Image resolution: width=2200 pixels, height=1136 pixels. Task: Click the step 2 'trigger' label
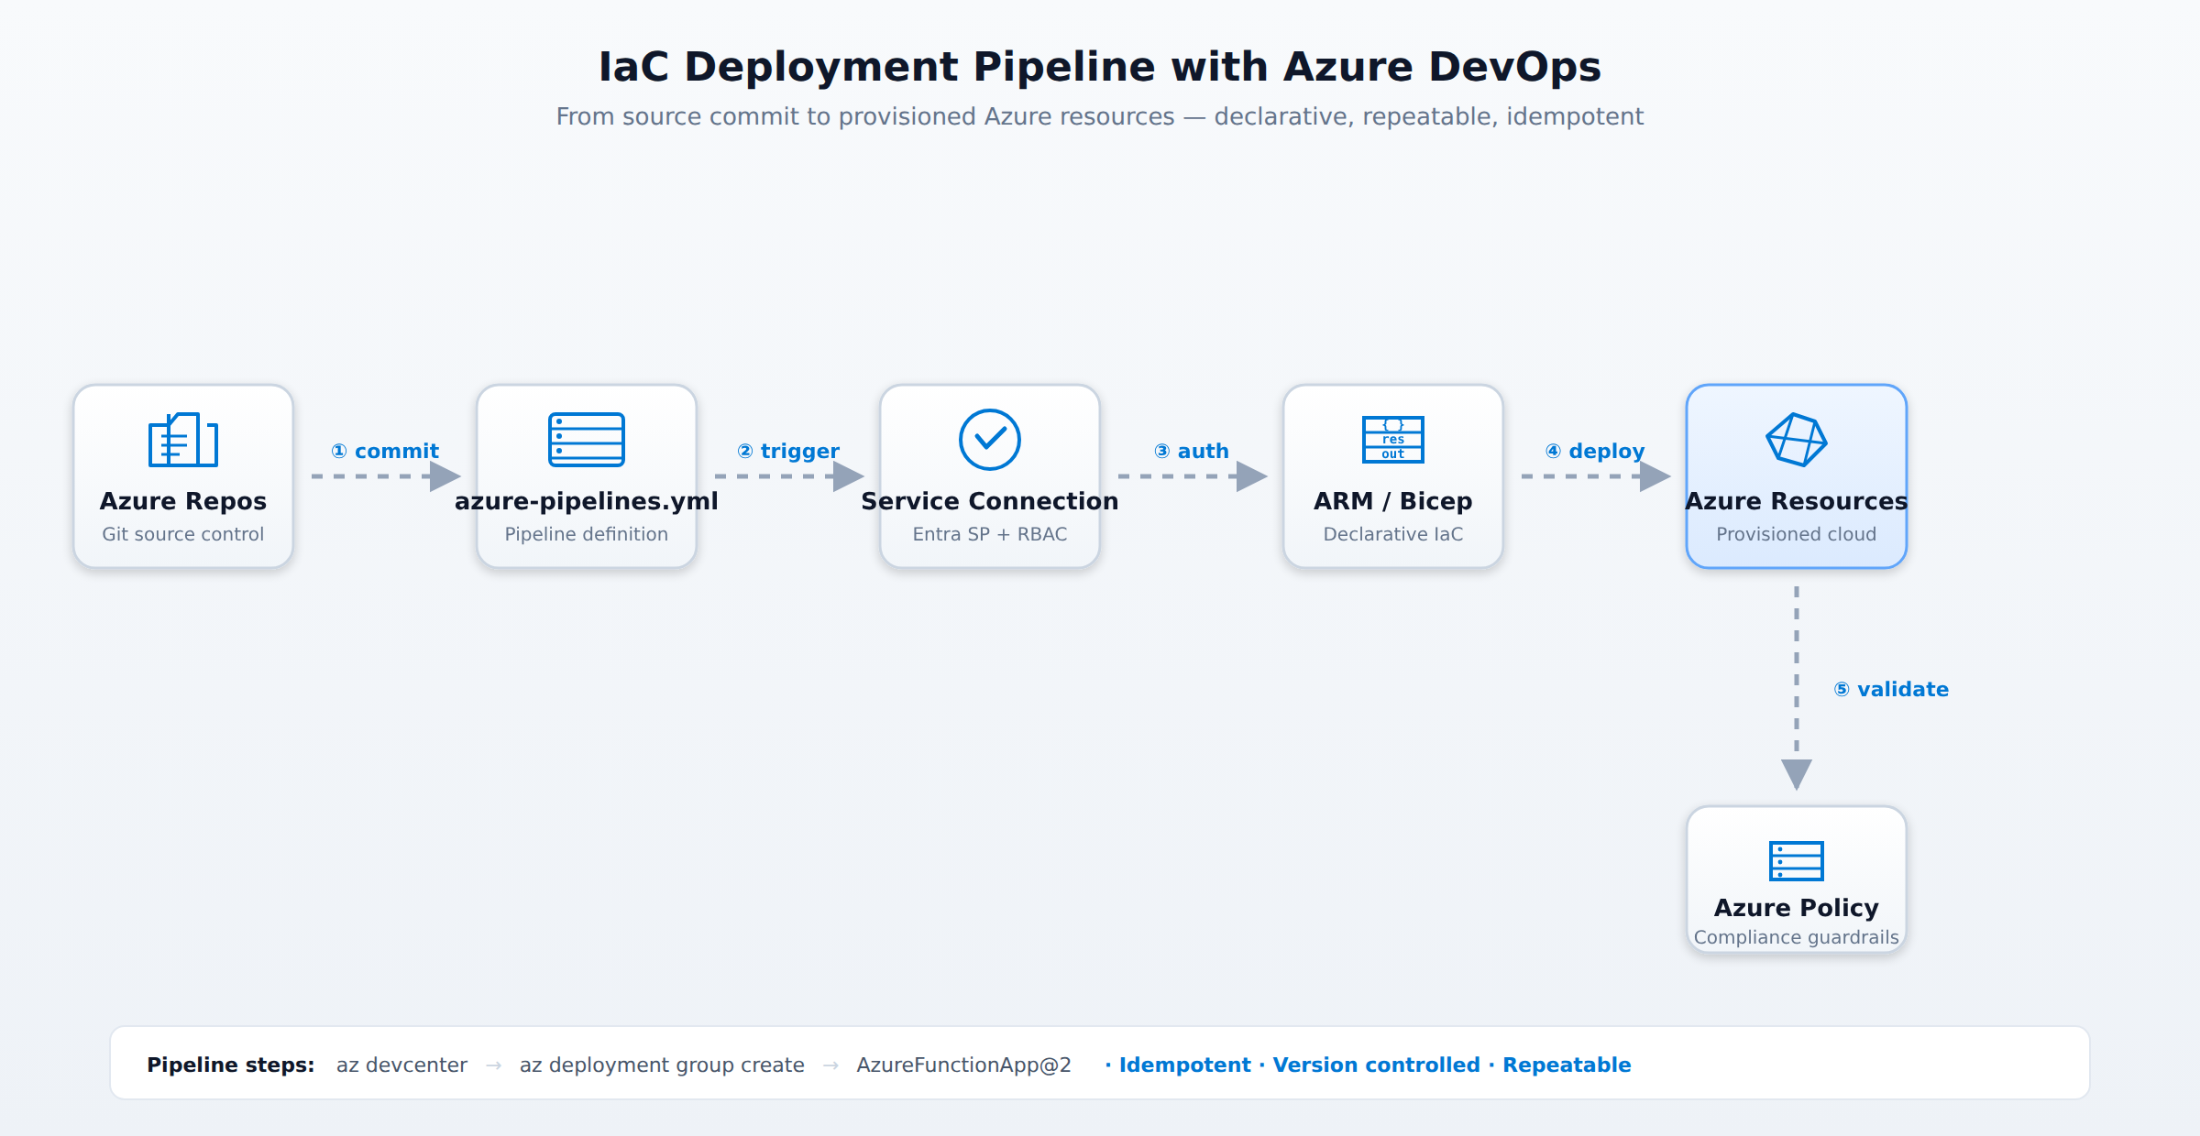tap(788, 451)
